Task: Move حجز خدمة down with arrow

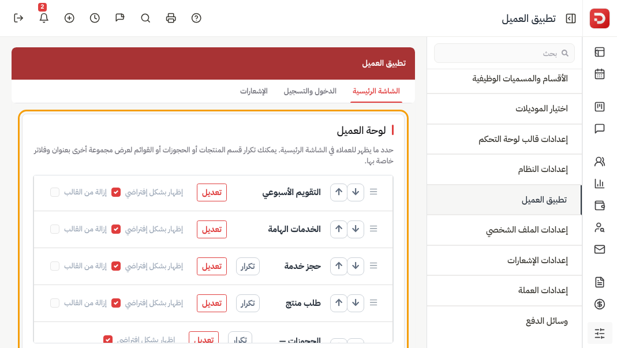Action: tap(356, 266)
